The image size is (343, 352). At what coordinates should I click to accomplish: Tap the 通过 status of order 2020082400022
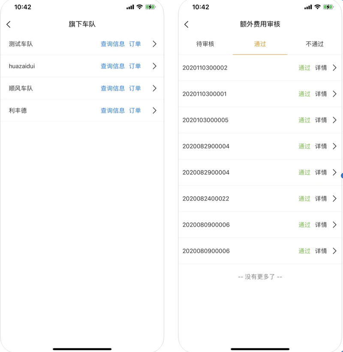(x=304, y=198)
